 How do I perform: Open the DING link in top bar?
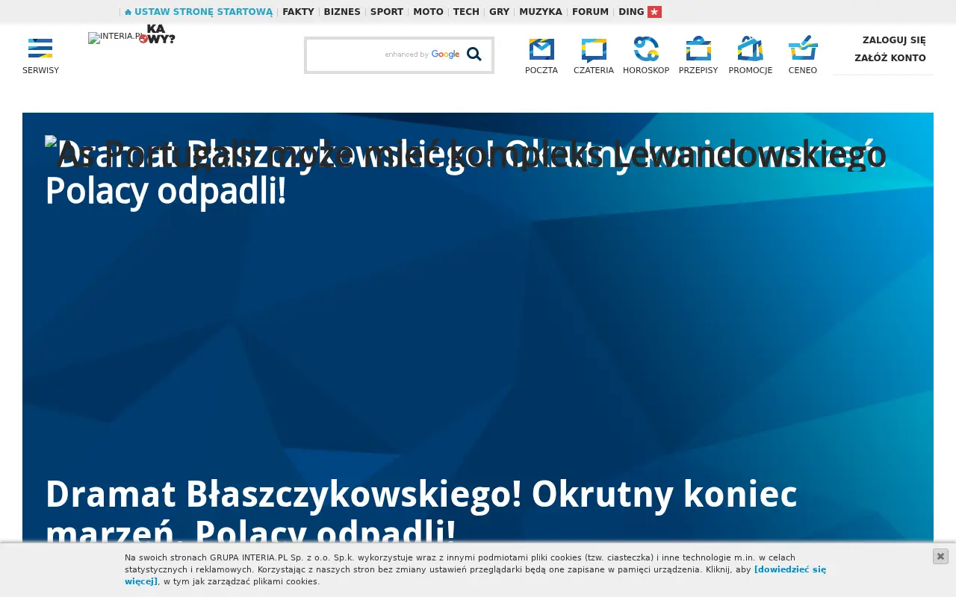click(x=631, y=12)
